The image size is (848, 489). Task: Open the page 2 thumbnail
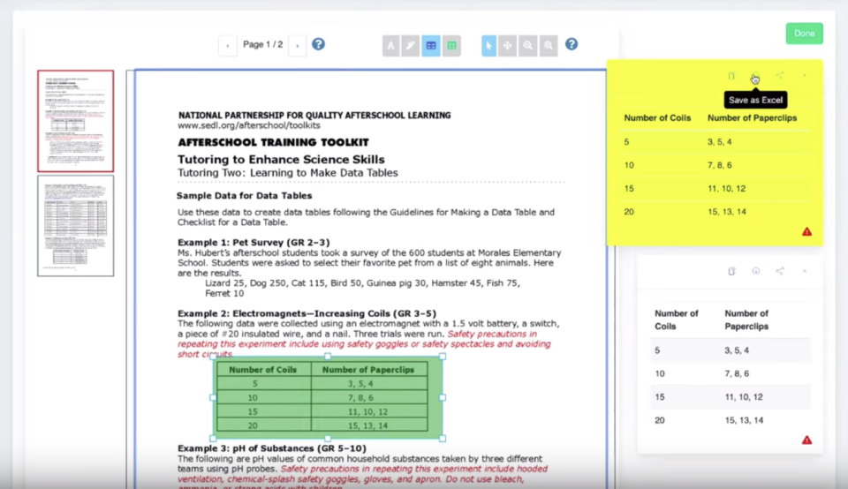point(76,225)
